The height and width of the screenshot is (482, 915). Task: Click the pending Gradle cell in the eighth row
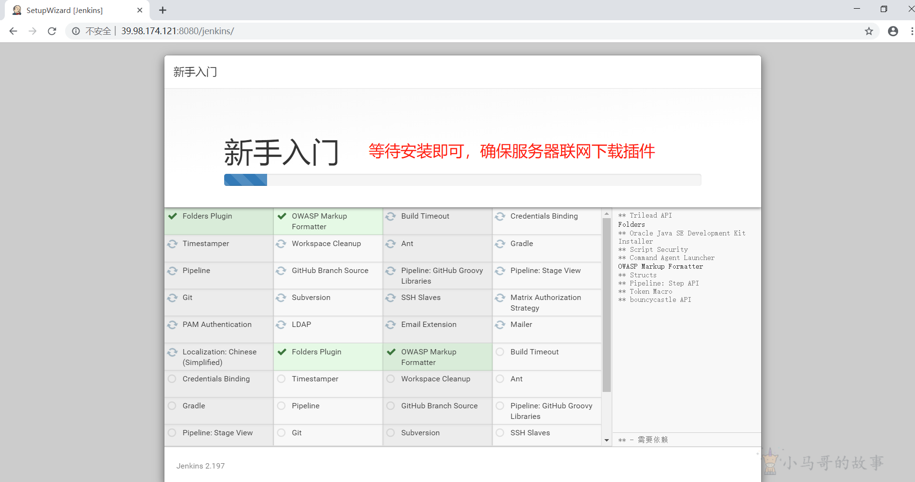[x=219, y=411]
